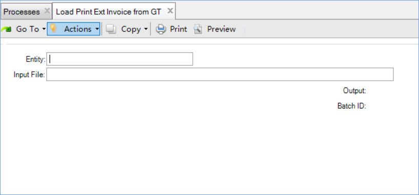The image size is (419, 195).
Task: Switch to the Processes tab
Action: tap(22, 12)
